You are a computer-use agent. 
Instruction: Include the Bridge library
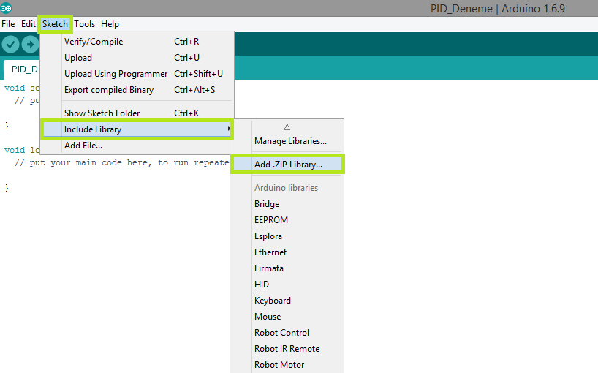point(287,204)
